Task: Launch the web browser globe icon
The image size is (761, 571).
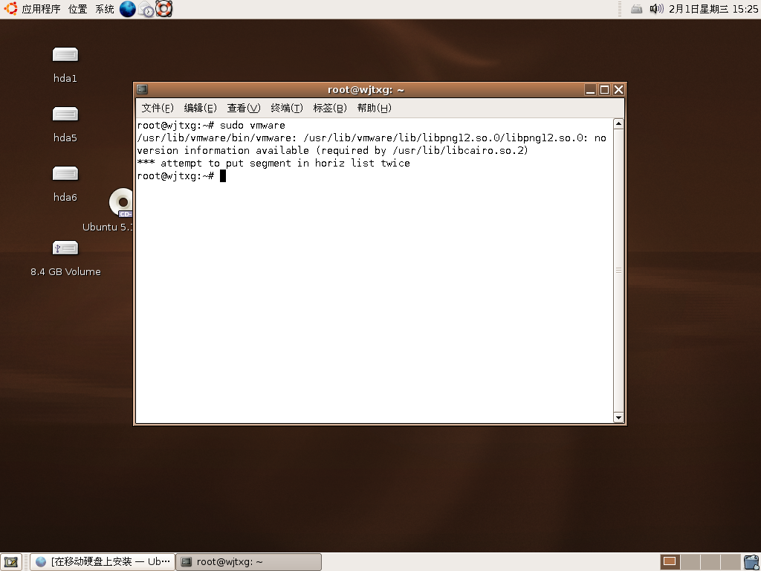Action: 127,9
